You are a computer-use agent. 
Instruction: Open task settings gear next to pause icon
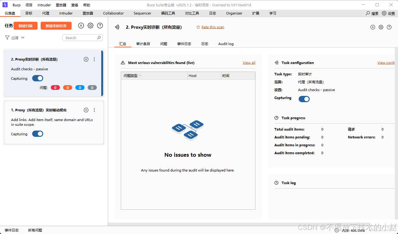pos(91,26)
